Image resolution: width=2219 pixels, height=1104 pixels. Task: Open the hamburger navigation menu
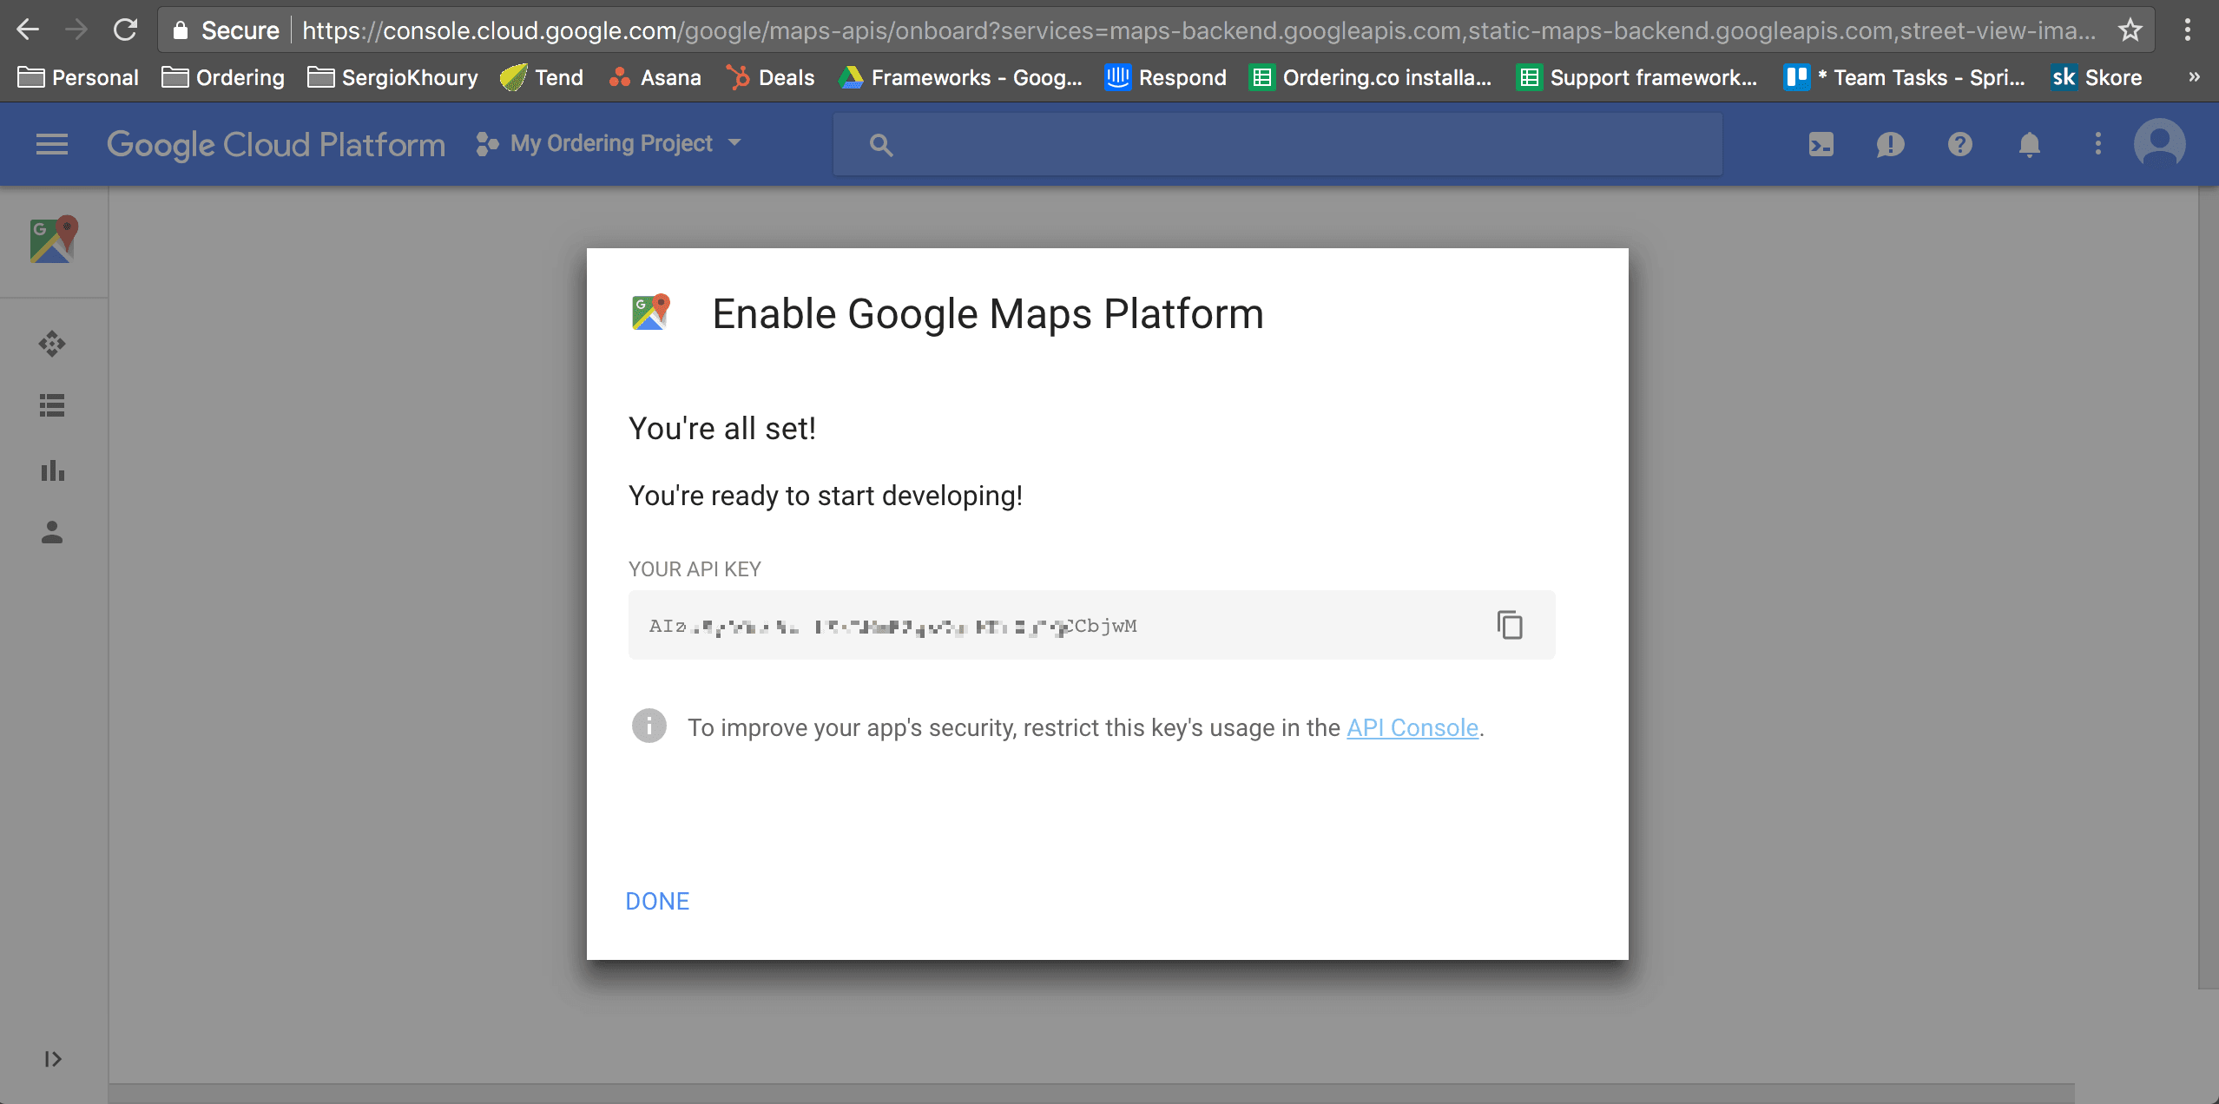pyautogui.click(x=52, y=144)
